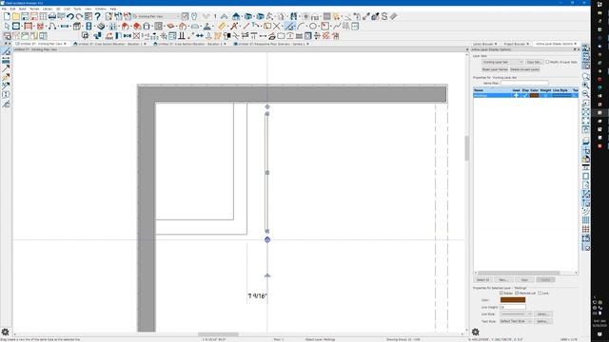Click the Delete Unused Layers button
The width and height of the screenshot is (609, 342).
point(524,69)
